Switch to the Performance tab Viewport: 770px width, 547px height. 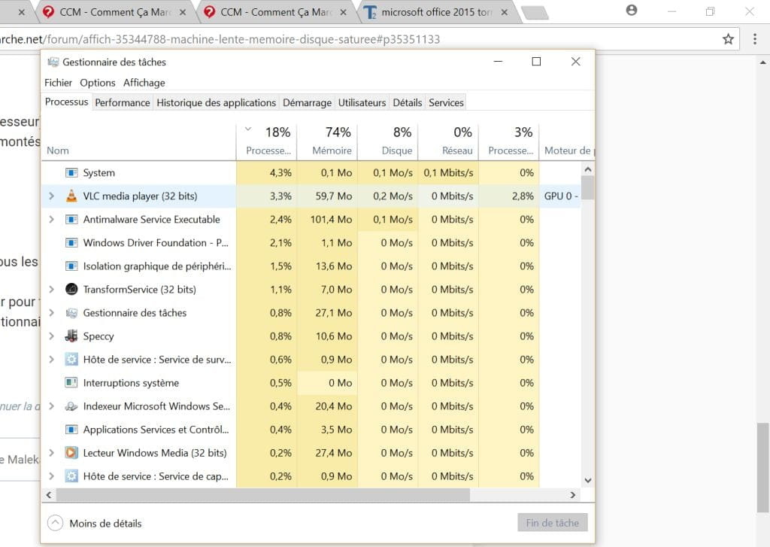123,103
